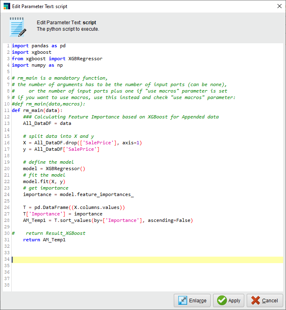This screenshot has height=310, width=286.
Task: Click 'def rm_main(data):' line
Action: click(x=37, y=110)
